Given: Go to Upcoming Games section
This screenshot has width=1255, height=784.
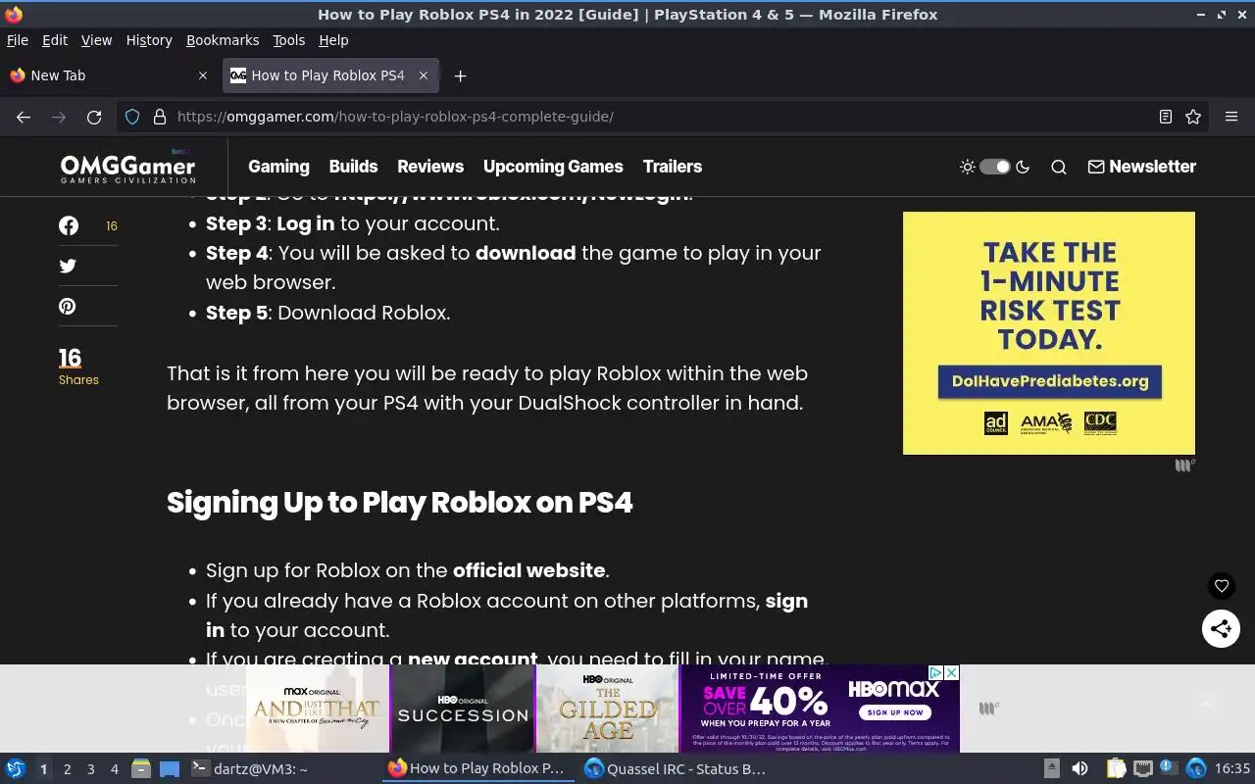Looking at the screenshot, I should tap(553, 167).
